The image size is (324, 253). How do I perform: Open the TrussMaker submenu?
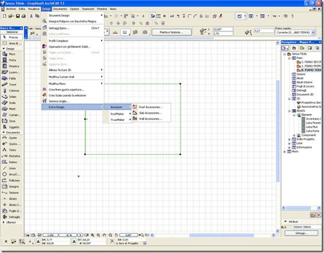click(117, 120)
